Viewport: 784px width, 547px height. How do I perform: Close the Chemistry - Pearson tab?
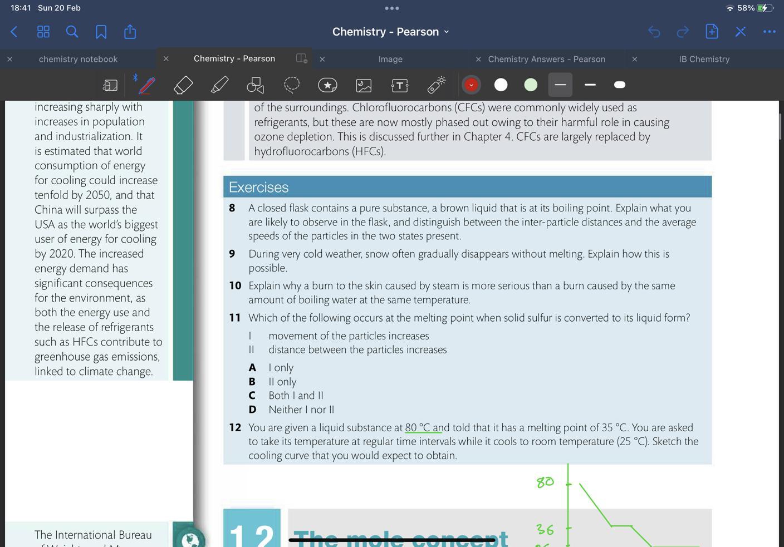(x=166, y=58)
